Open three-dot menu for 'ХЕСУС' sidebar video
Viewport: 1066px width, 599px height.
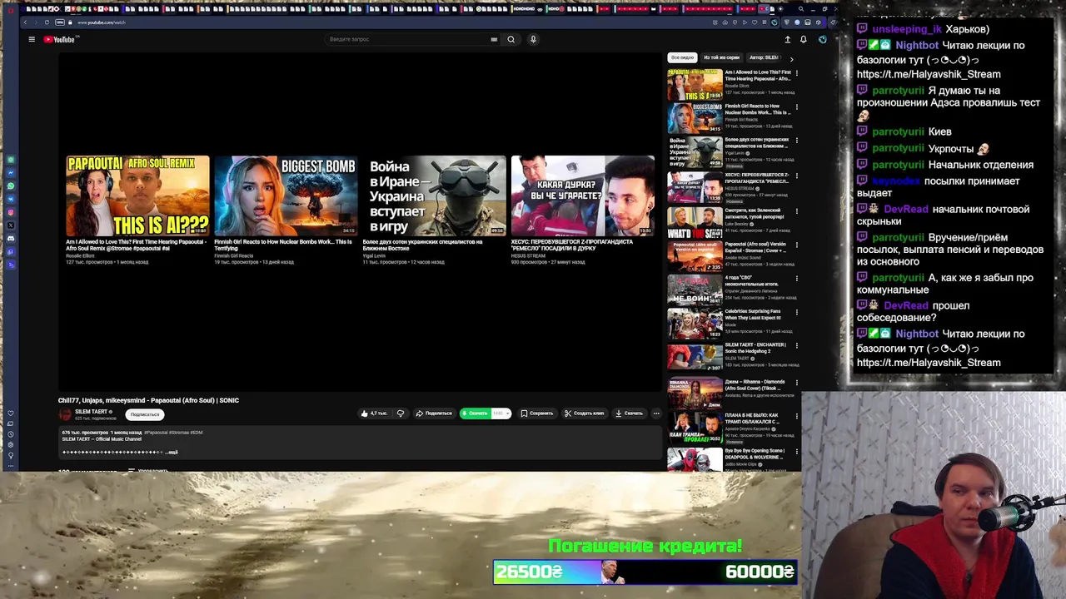797,176
